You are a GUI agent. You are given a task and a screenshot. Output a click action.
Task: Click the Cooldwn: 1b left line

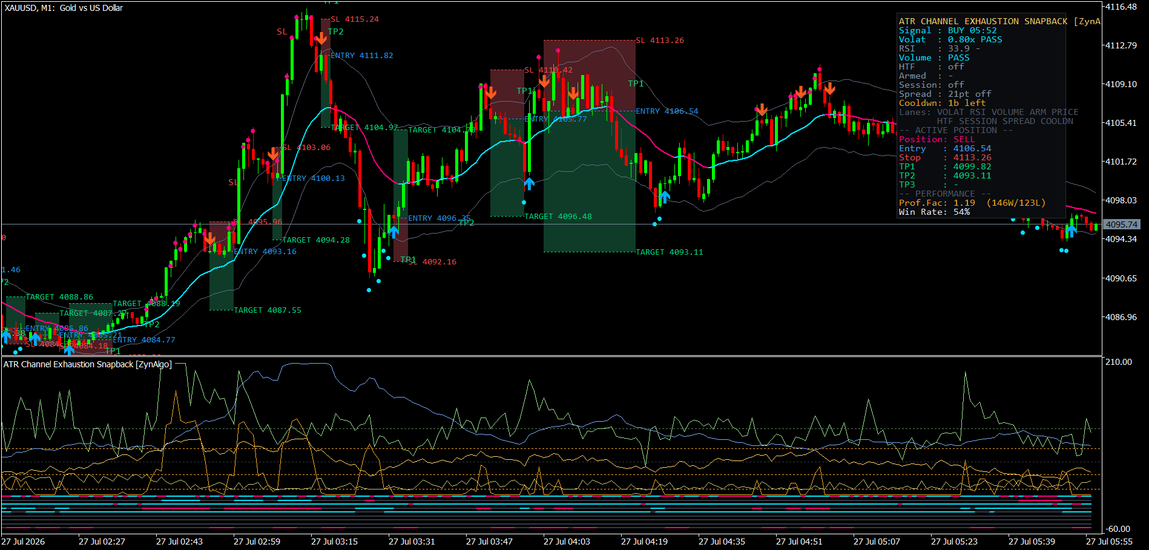tap(942, 103)
